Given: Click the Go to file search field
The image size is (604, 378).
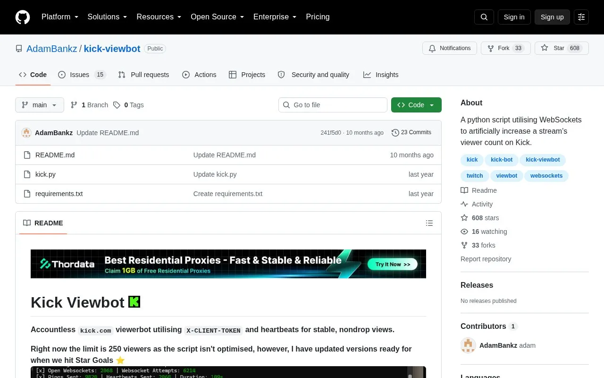Looking at the screenshot, I should tap(333, 105).
